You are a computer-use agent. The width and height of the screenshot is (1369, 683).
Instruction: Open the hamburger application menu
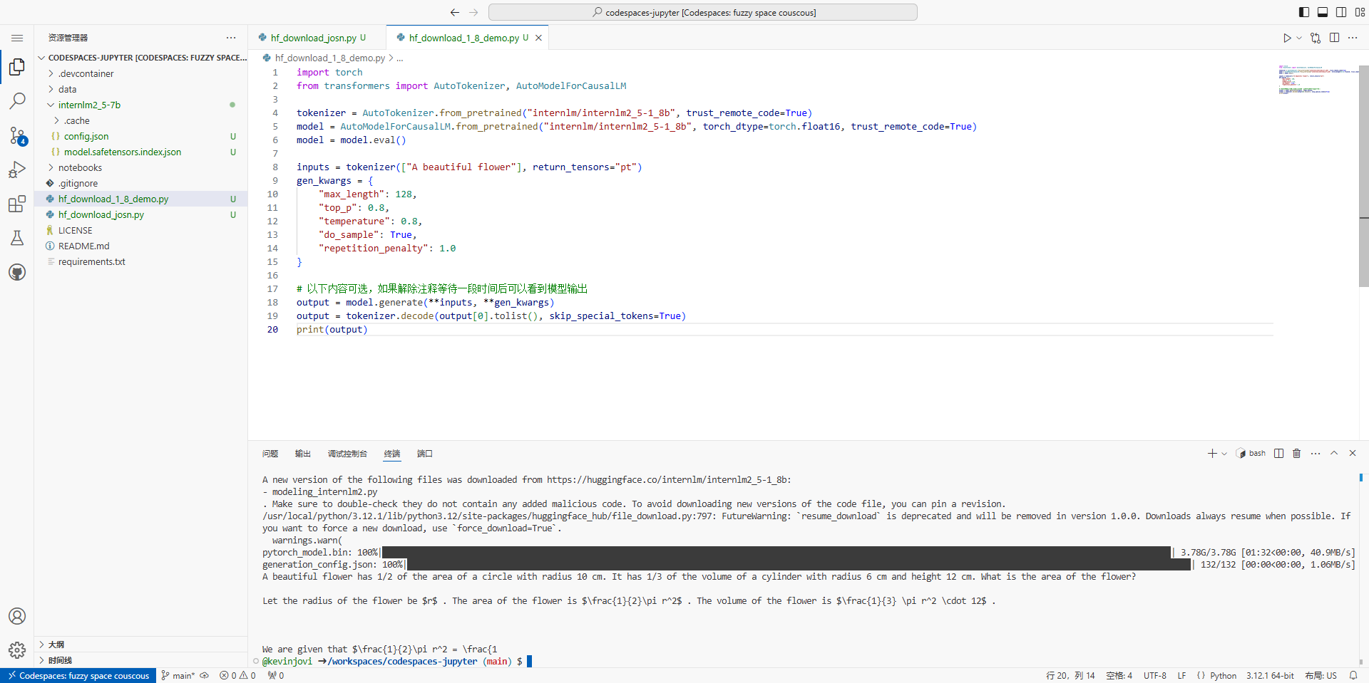(x=17, y=38)
